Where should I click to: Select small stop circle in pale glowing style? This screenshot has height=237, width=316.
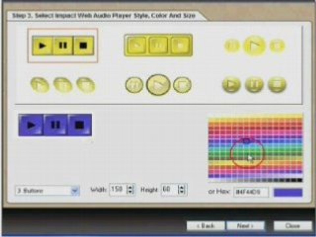277,46
